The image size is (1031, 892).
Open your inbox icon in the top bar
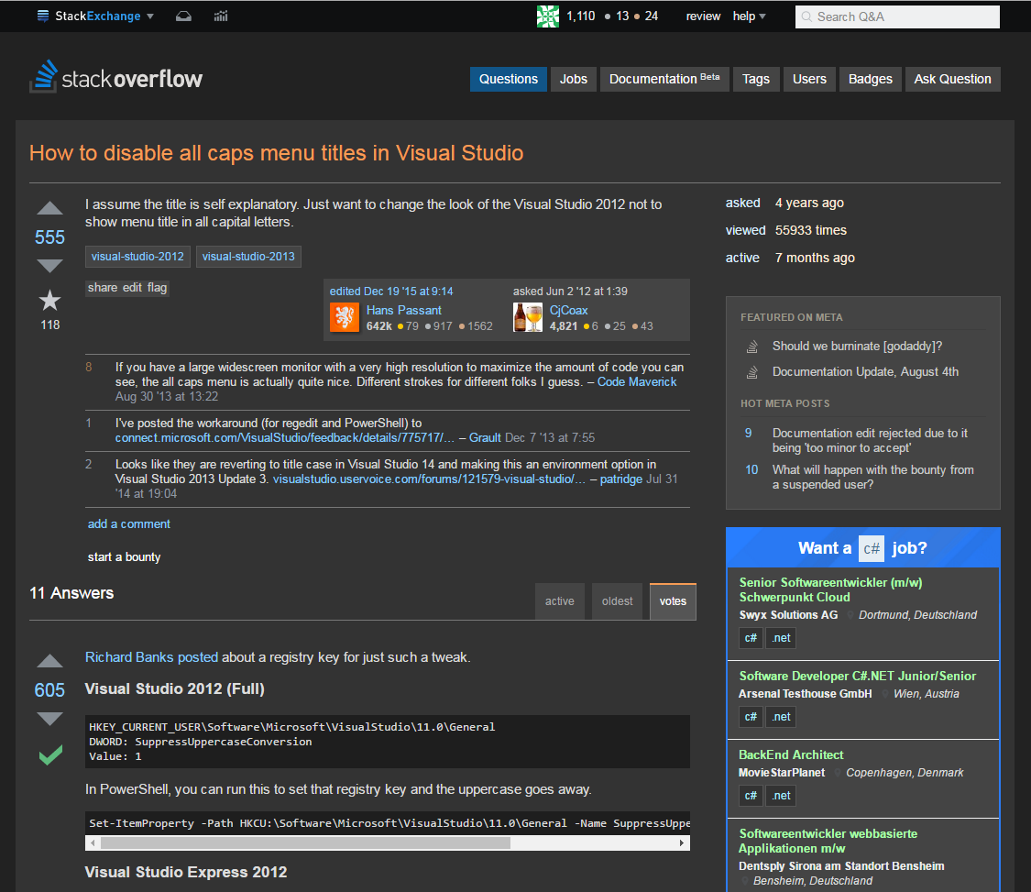(183, 16)
